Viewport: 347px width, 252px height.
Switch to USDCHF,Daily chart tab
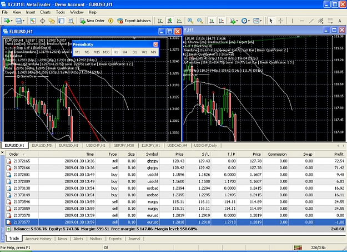[x=205, y=146]
